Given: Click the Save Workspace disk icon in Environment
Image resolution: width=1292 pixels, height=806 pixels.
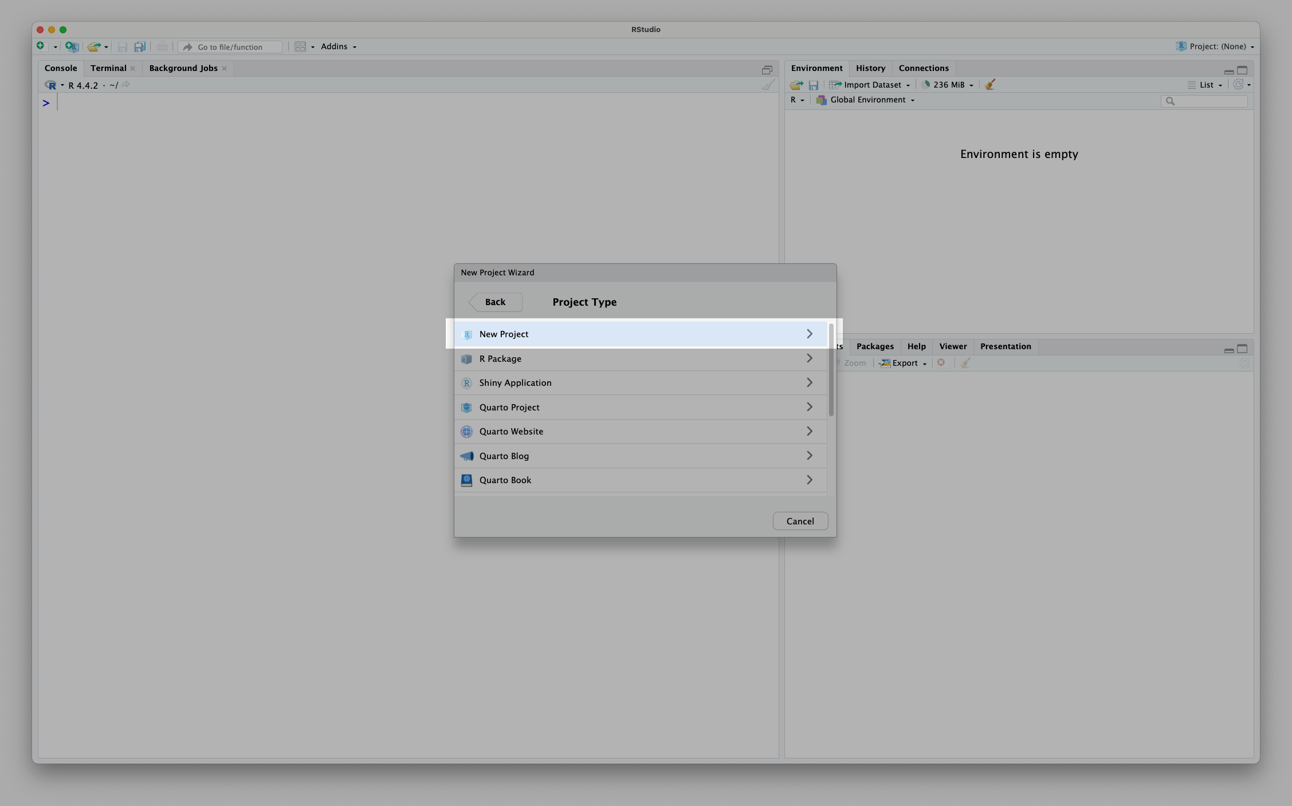Looking at the screenshot, I should [813, 85].
